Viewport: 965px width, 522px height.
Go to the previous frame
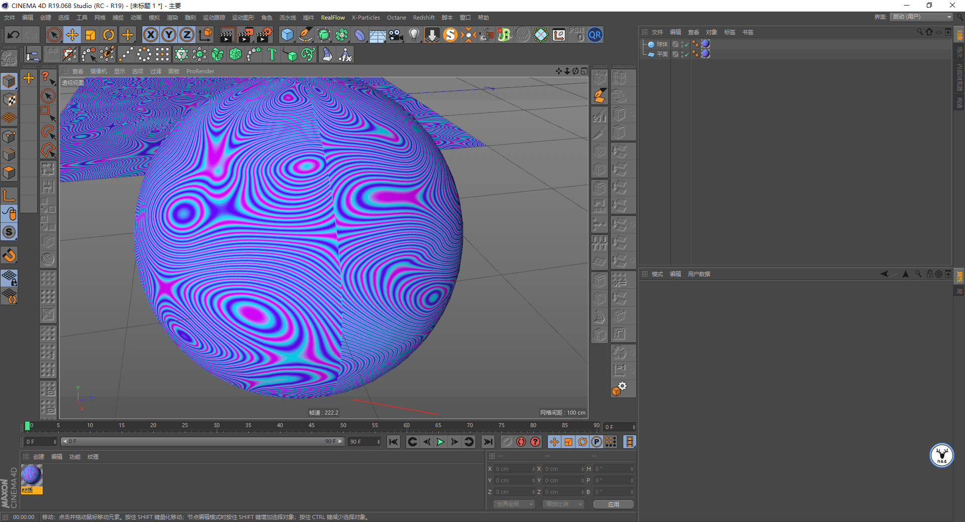pos(426,442)
